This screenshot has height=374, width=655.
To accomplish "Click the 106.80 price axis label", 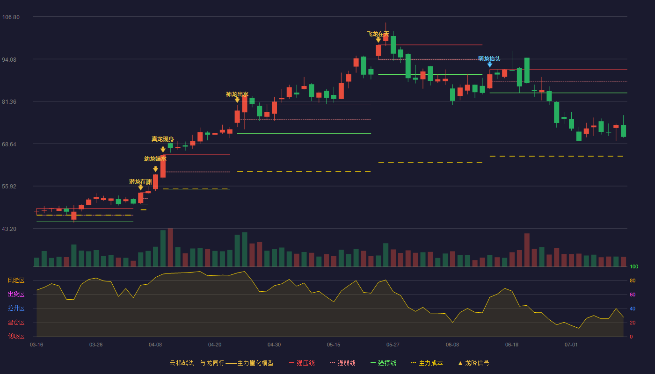I will click(x=11, y=17).
